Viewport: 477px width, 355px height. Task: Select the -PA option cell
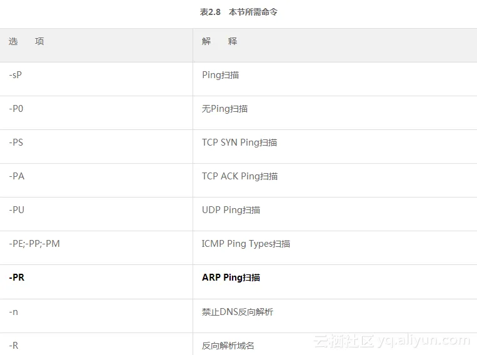click(17, 176)
